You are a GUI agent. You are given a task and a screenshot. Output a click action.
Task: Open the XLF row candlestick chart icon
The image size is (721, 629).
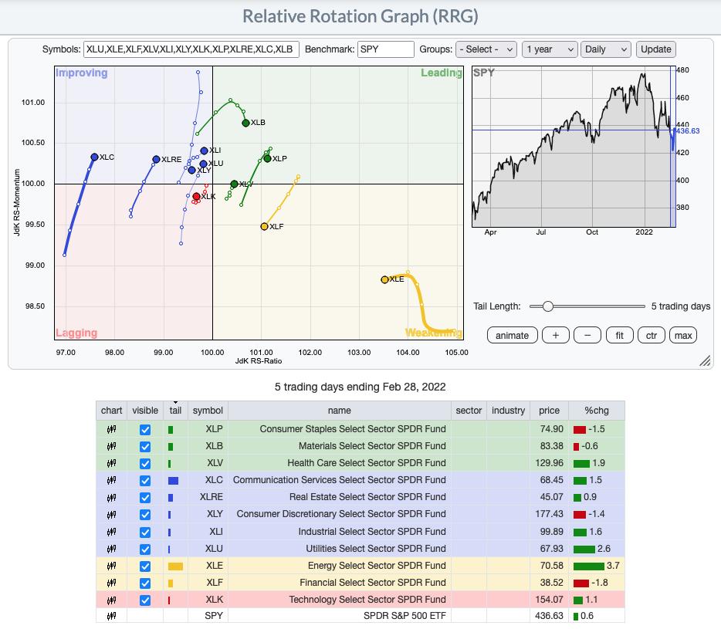tap(111, 583)
